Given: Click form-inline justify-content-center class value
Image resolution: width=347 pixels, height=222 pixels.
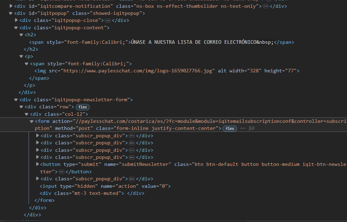Looking at the screenshot, I should [x=166, y=128].
